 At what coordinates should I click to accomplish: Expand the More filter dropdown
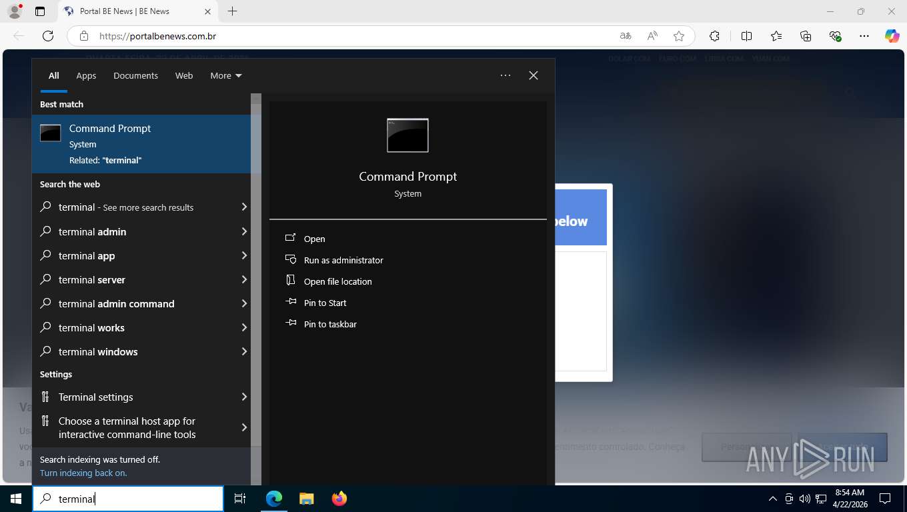click(x=226, y=75)
